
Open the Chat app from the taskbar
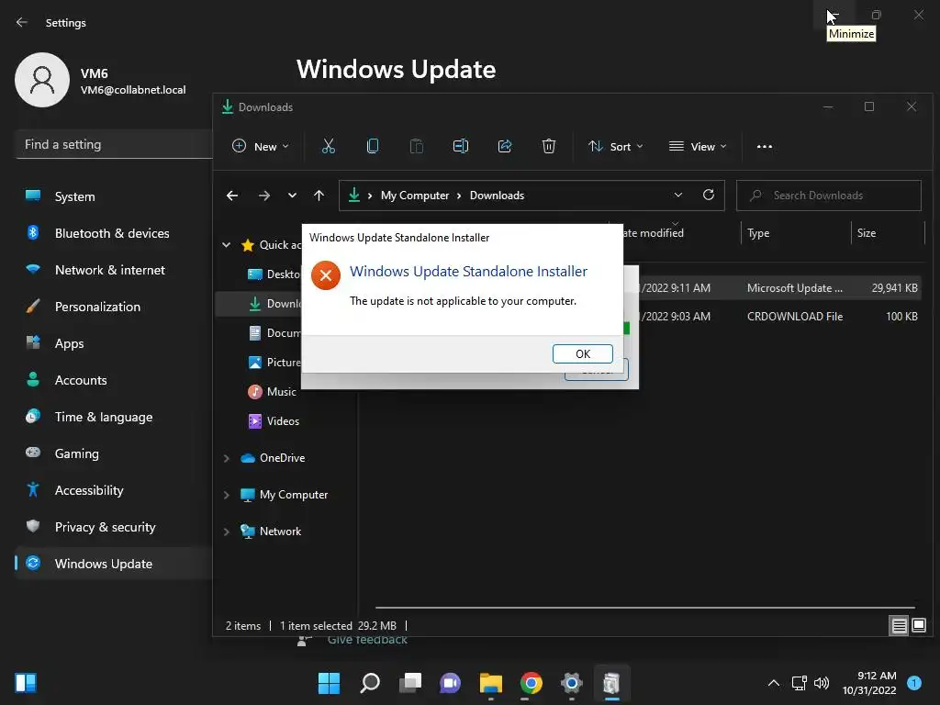click(x=450, y=683)
